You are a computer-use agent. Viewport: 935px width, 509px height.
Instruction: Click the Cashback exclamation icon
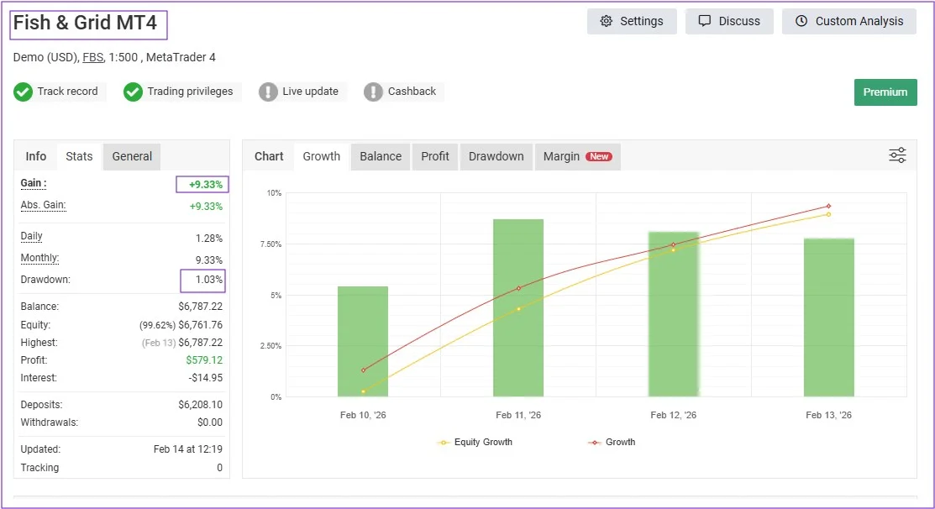(373, 92)
